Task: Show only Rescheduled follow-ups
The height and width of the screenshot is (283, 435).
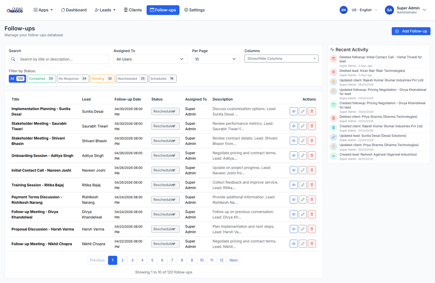Action: pos(132,79)
